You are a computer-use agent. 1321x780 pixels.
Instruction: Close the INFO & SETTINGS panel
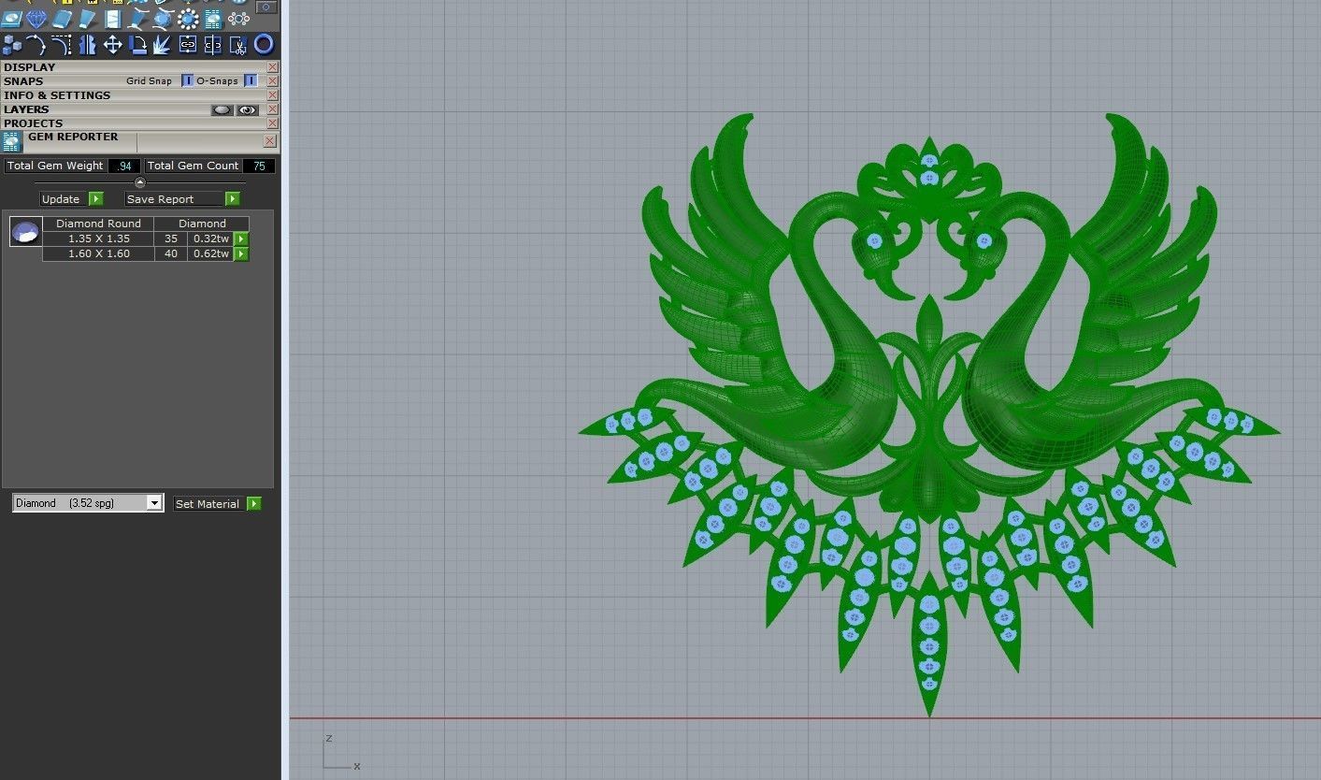click(x=272, y=95)
